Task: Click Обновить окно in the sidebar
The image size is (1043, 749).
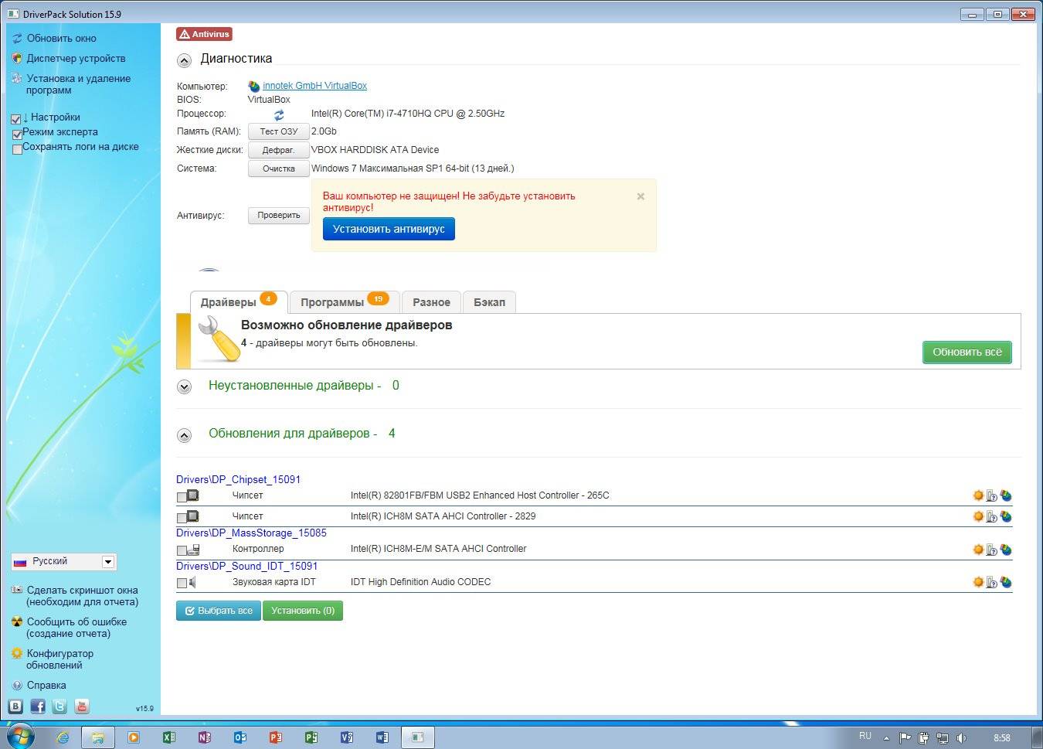Action: click(62, 38)
